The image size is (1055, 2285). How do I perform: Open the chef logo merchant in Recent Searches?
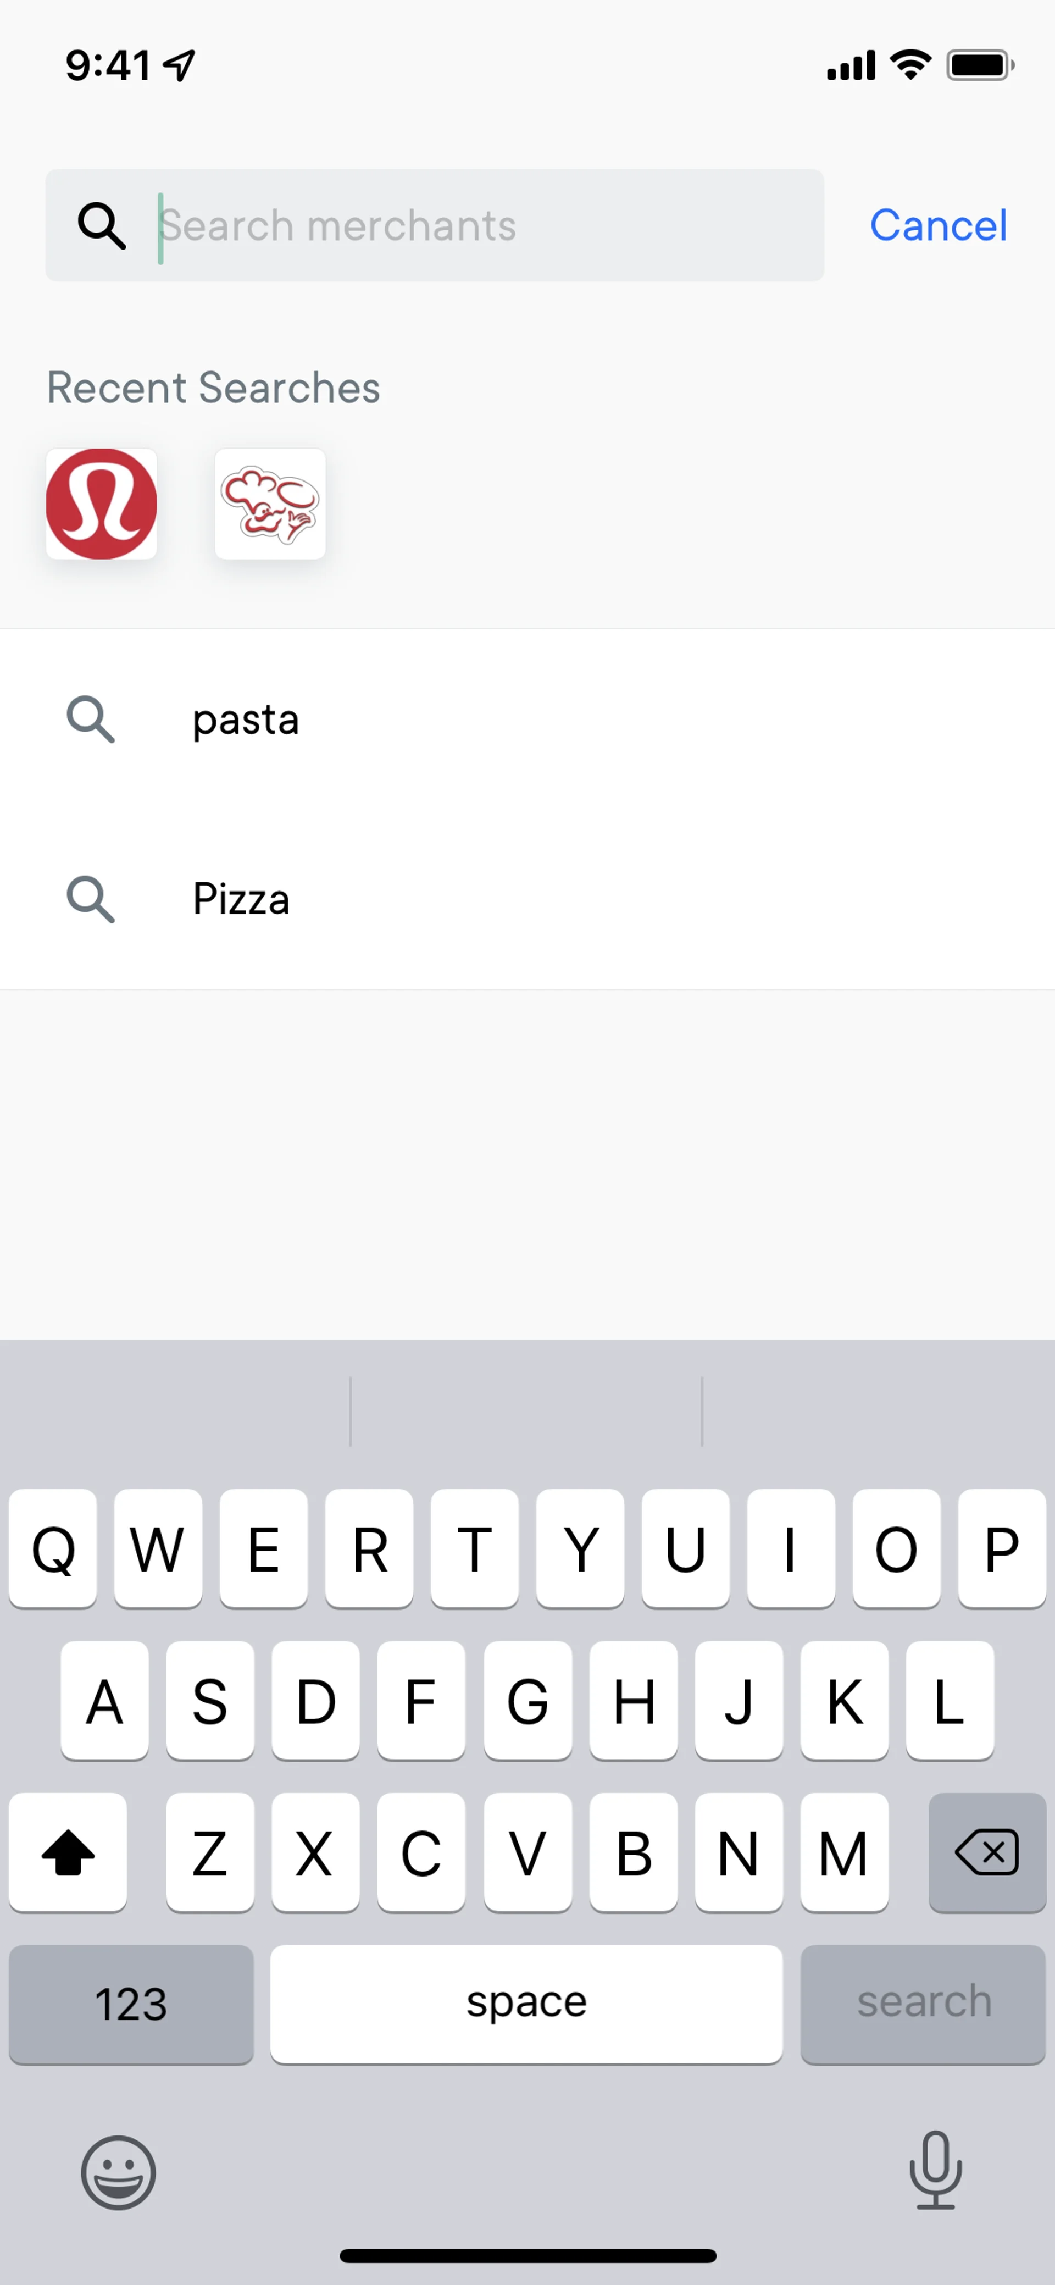point(270,504)
